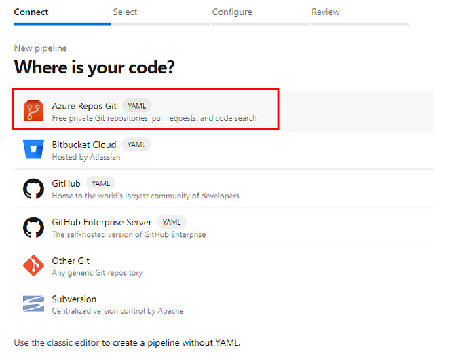475x364 pixels.
Task: Click 'Free private Git repositories' description text
Action: pos(154,118)
